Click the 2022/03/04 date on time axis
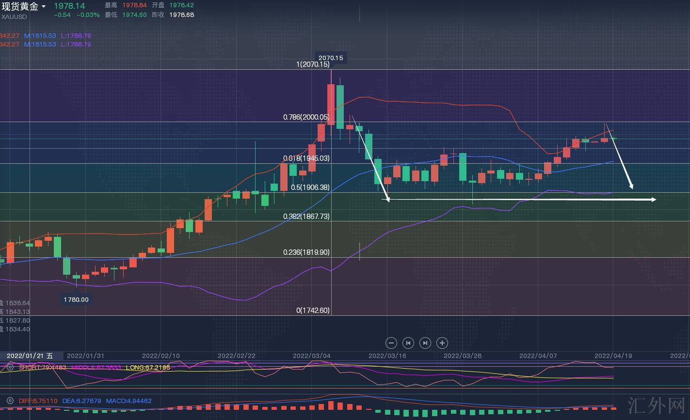Screen dimensions: 690x420 coord(312,356)
